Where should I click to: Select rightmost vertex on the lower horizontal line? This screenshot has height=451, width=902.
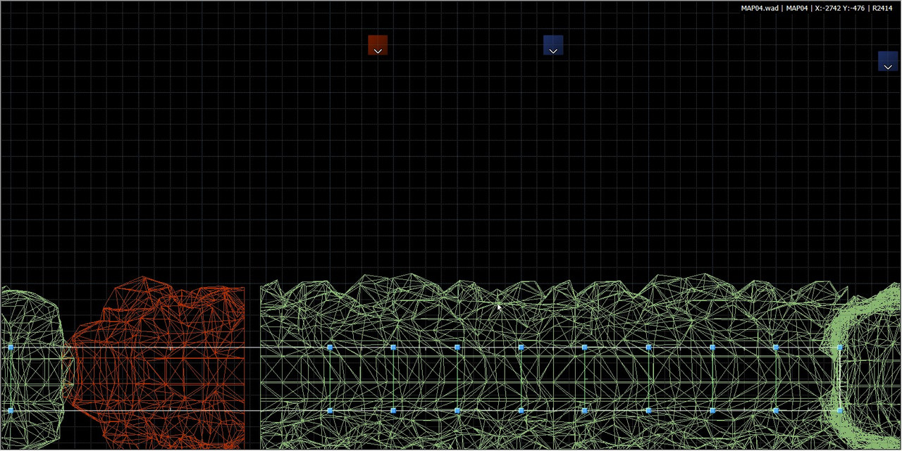839,410
